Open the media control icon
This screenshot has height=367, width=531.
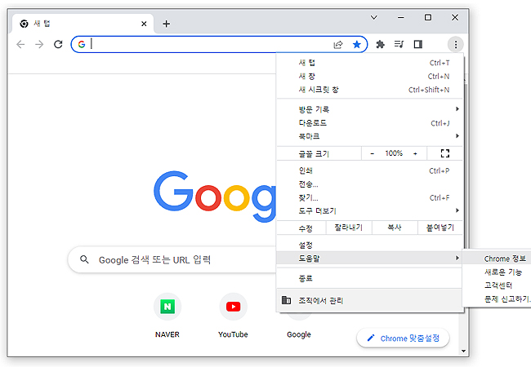click(399, 44)
